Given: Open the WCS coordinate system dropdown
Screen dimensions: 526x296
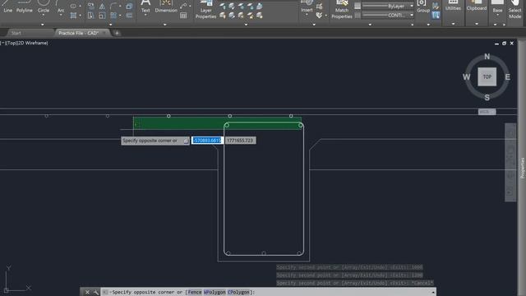Looking at the screenshot, I should pos(487,112).
